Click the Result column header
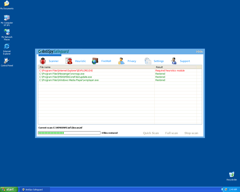This screenshot has height=192, width=240. point(175,67)
